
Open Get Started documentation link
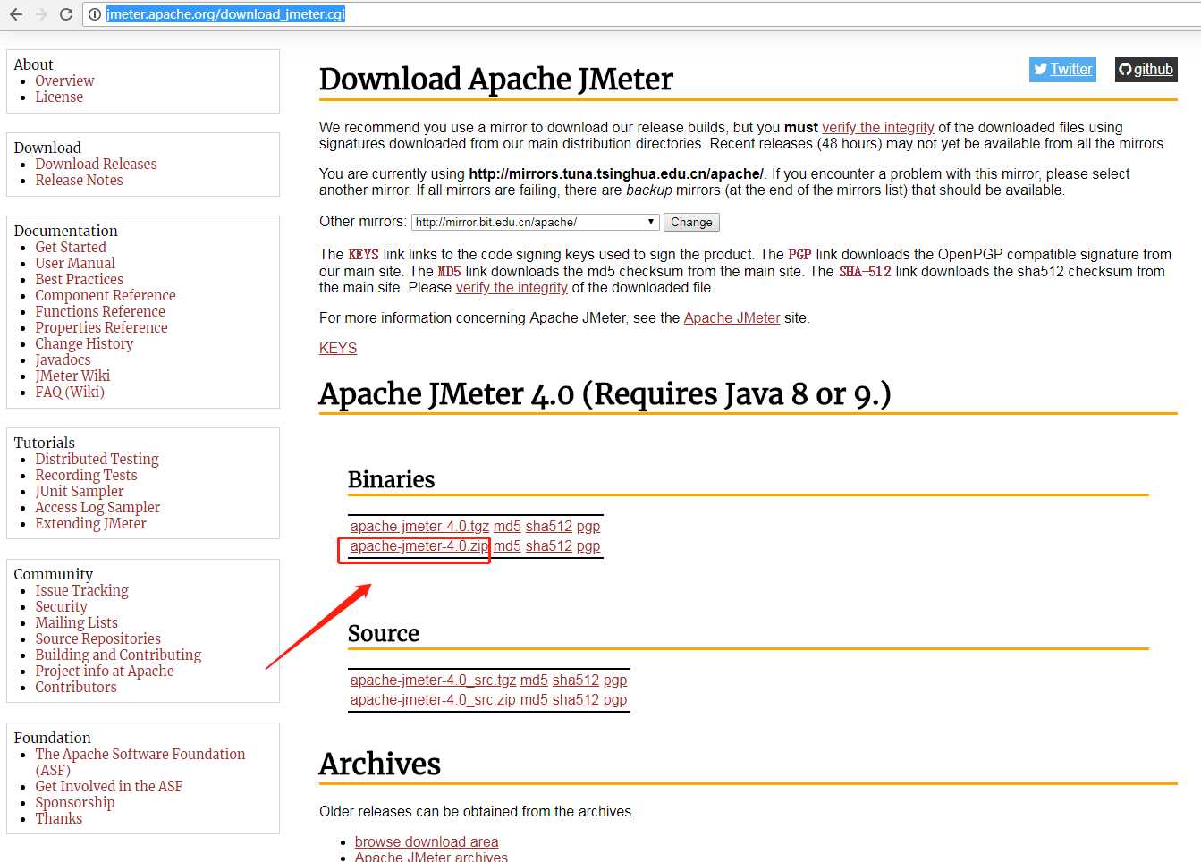[71, 247]
